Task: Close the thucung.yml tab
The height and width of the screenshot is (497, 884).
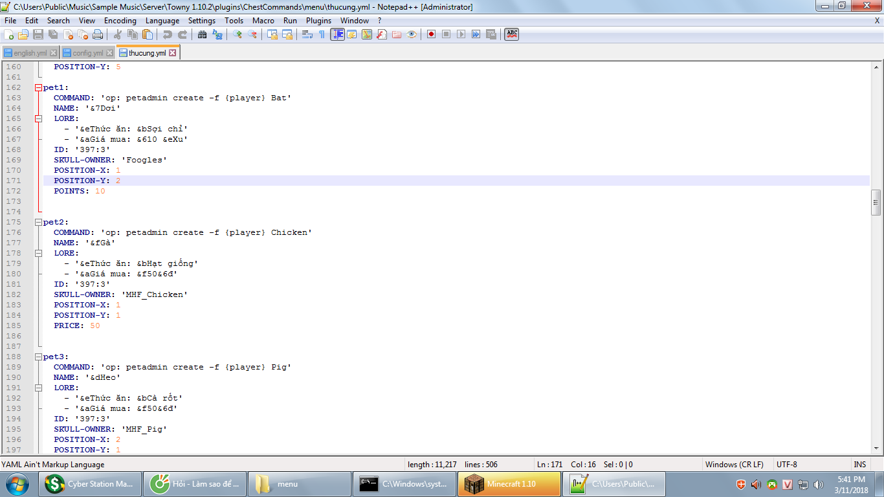Action: coord(173,53)
